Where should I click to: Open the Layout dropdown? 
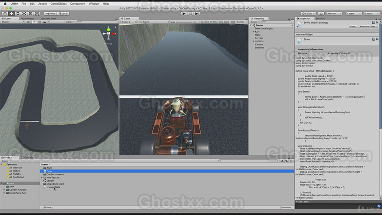[372, 13]
